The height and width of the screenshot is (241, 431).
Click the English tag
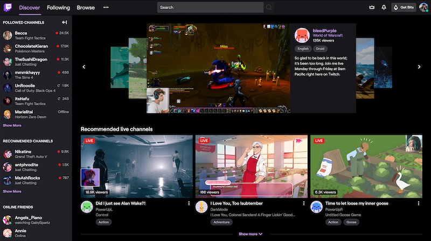pyautogui.click(x=303, y=49)
